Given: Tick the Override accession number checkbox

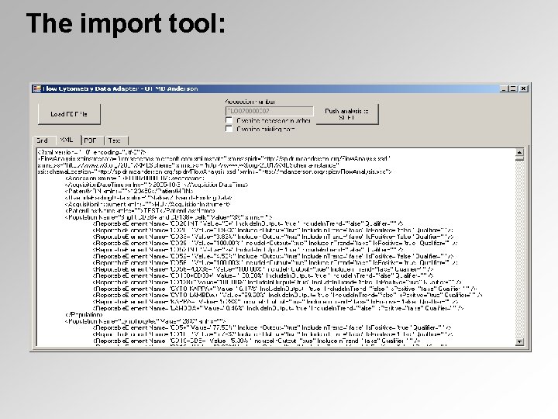Looking at the screenshot, I should (229, 120).
